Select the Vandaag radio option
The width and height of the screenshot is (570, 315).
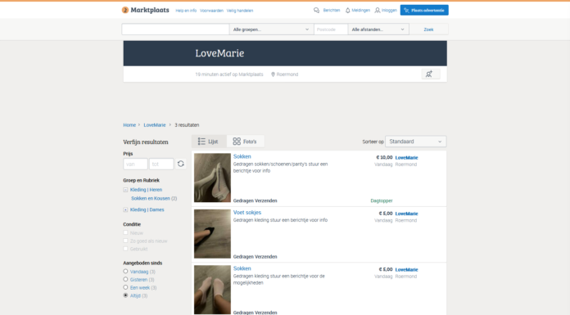click(125, 272)
